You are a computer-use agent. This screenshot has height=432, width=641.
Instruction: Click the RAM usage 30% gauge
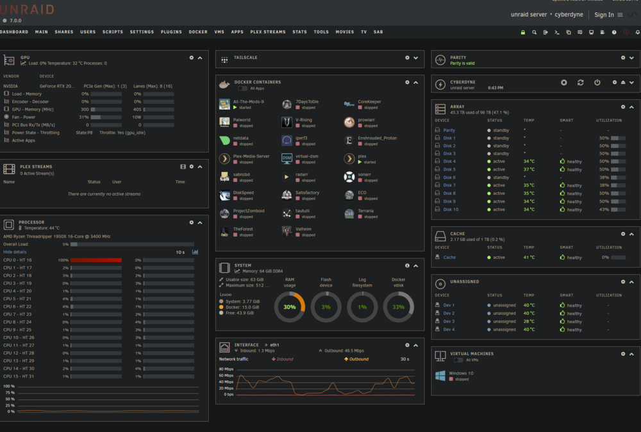290,307
